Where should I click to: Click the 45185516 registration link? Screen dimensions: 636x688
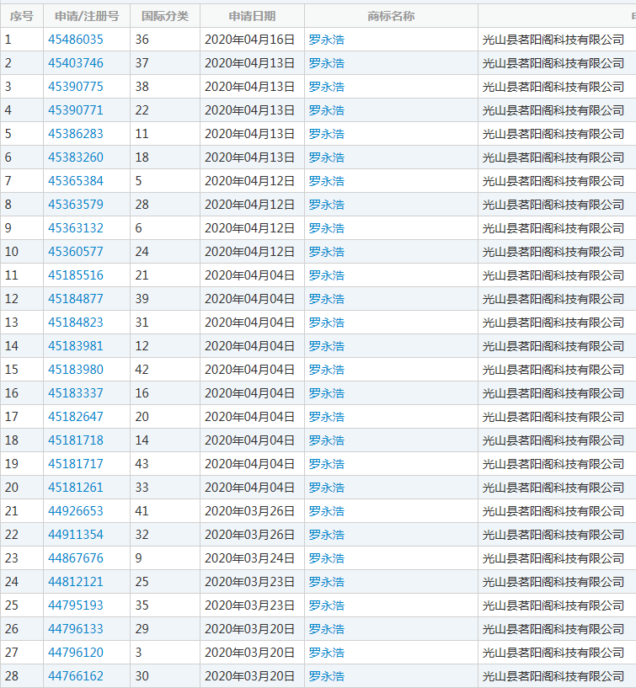[76, 275]
